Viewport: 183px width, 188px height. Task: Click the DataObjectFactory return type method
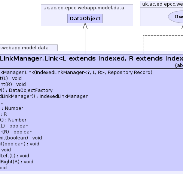(26, 90)
